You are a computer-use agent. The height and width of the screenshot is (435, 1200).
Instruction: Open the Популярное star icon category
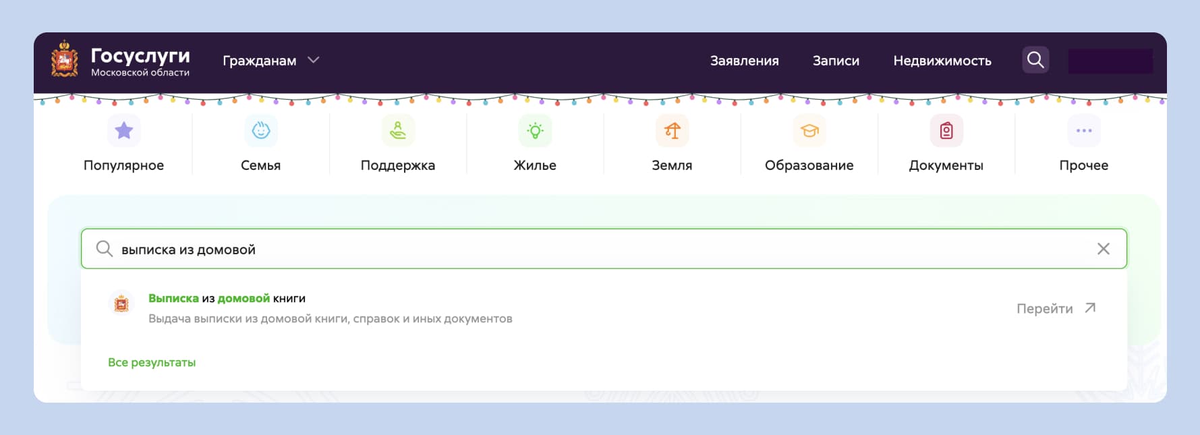pyautogui.click(x=124, y=131)
